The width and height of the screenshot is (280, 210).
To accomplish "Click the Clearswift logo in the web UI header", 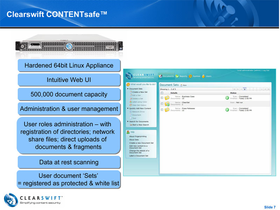I will pos(140,76).
